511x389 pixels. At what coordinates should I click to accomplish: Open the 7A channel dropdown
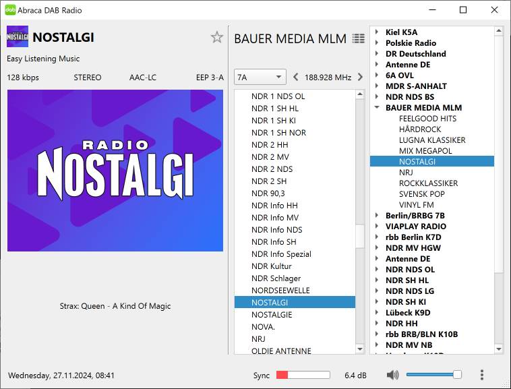(x=260, y=78)
